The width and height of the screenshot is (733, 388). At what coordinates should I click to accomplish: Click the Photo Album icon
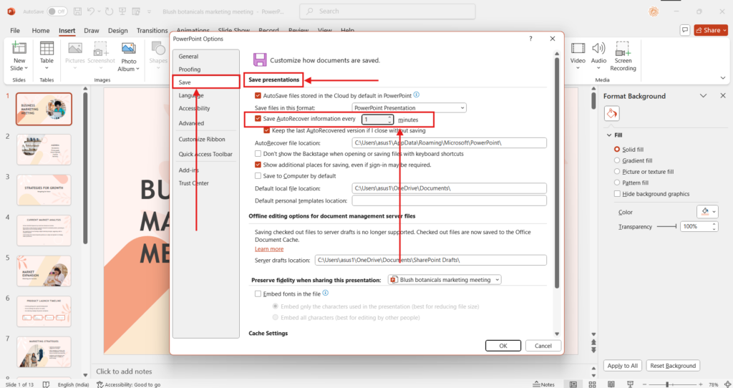point(129,49)
